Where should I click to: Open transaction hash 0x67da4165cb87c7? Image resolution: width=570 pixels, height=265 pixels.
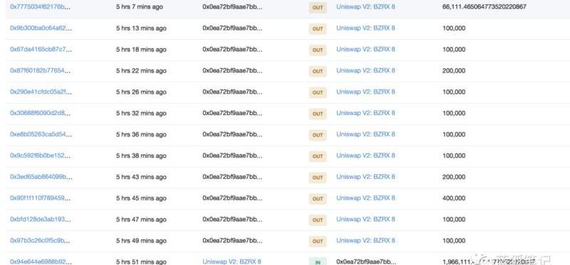[41, 49]
